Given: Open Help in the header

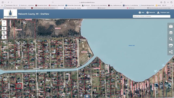Looking at the screenshot, I should click(141, 13).
